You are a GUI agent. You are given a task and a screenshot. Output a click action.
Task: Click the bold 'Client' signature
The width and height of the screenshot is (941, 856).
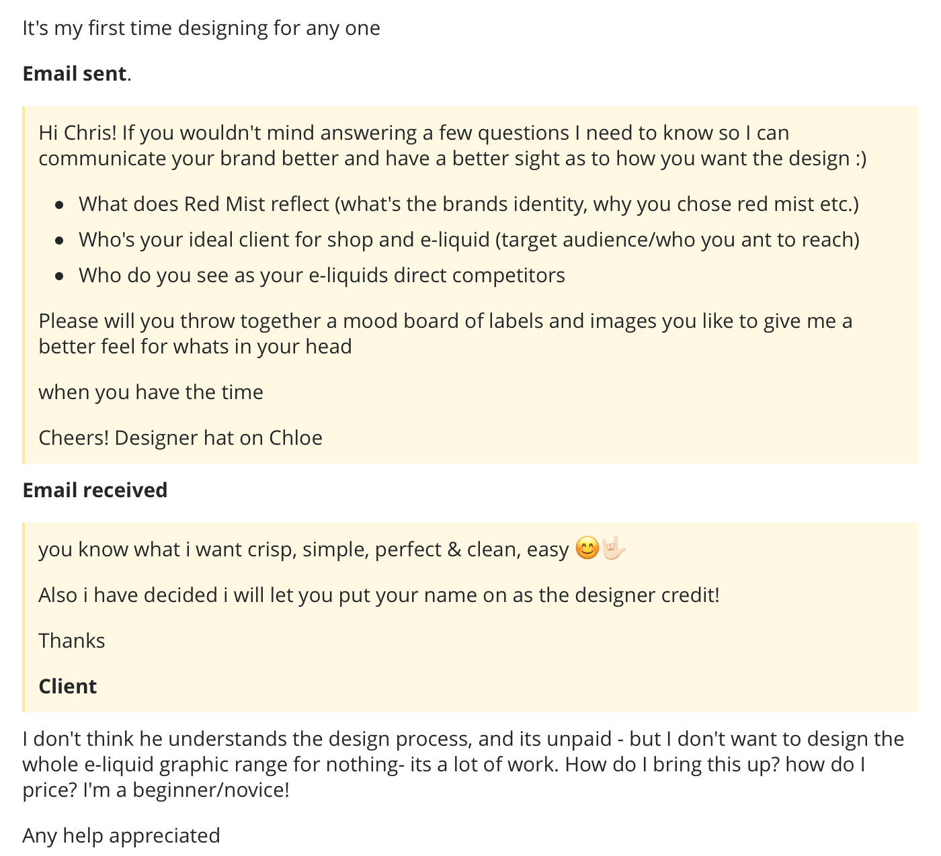coord(68,686)
